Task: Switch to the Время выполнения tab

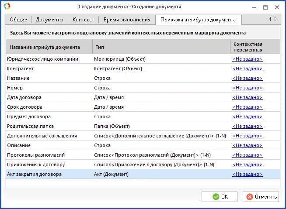Action: [x=127, y=20]
